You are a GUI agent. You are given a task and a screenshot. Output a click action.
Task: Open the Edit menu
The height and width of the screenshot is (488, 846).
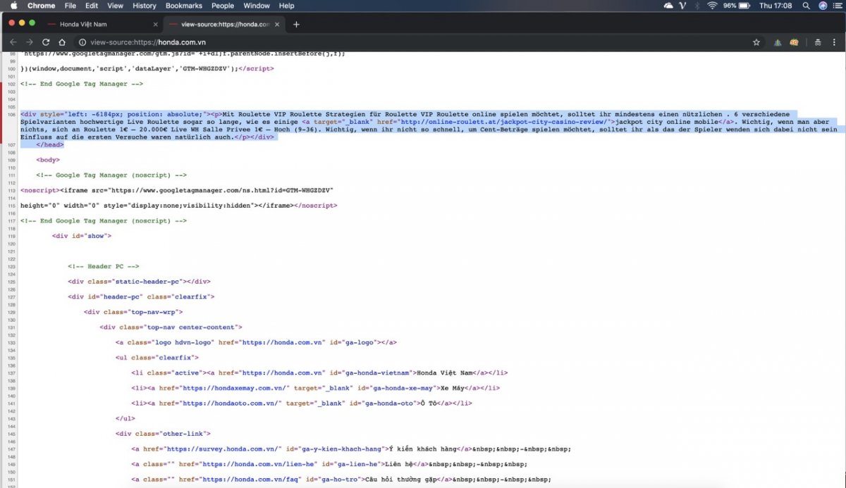pyautogui.click(x=92, y=6)
